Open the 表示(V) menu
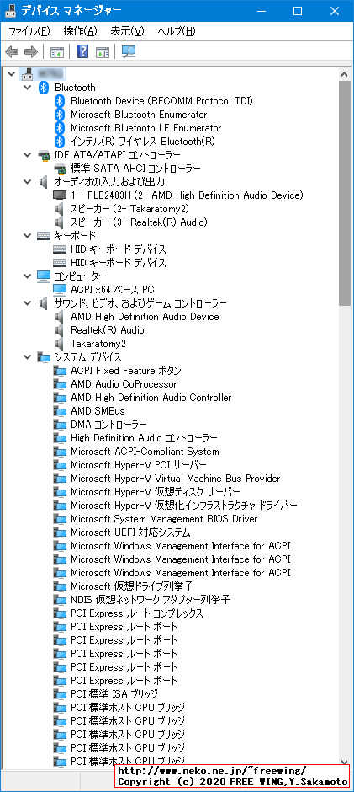Viewport: 354px width, 792px height. click(127, 31)
